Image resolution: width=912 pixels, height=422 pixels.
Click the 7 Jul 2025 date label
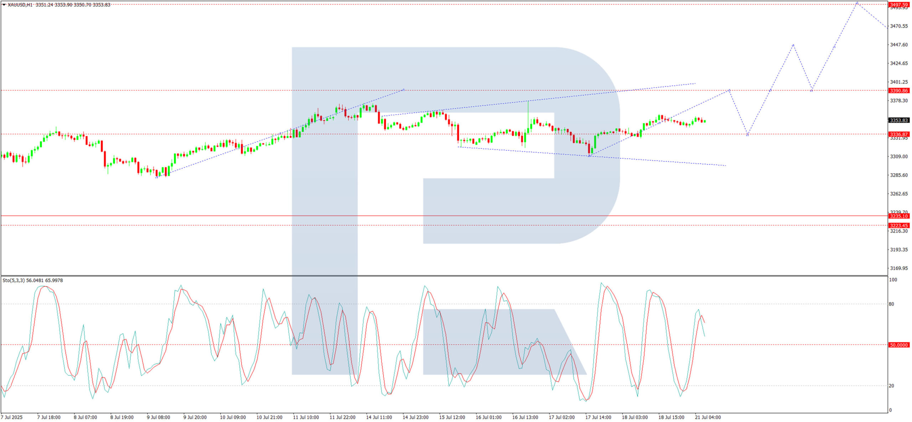(x=12, y=417)
